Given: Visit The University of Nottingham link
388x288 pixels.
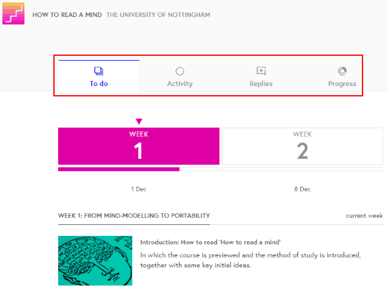Looking at the screenshot, I should [158, 15].
